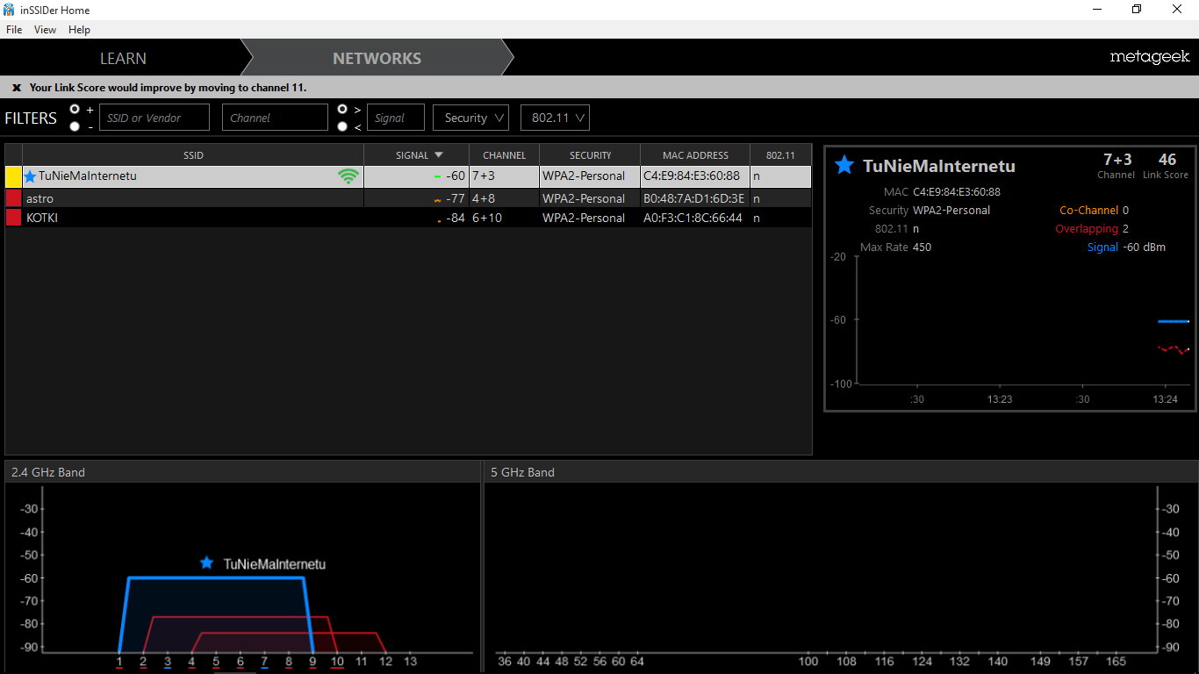Select the greater-than signal radio button

pos(342,109)
